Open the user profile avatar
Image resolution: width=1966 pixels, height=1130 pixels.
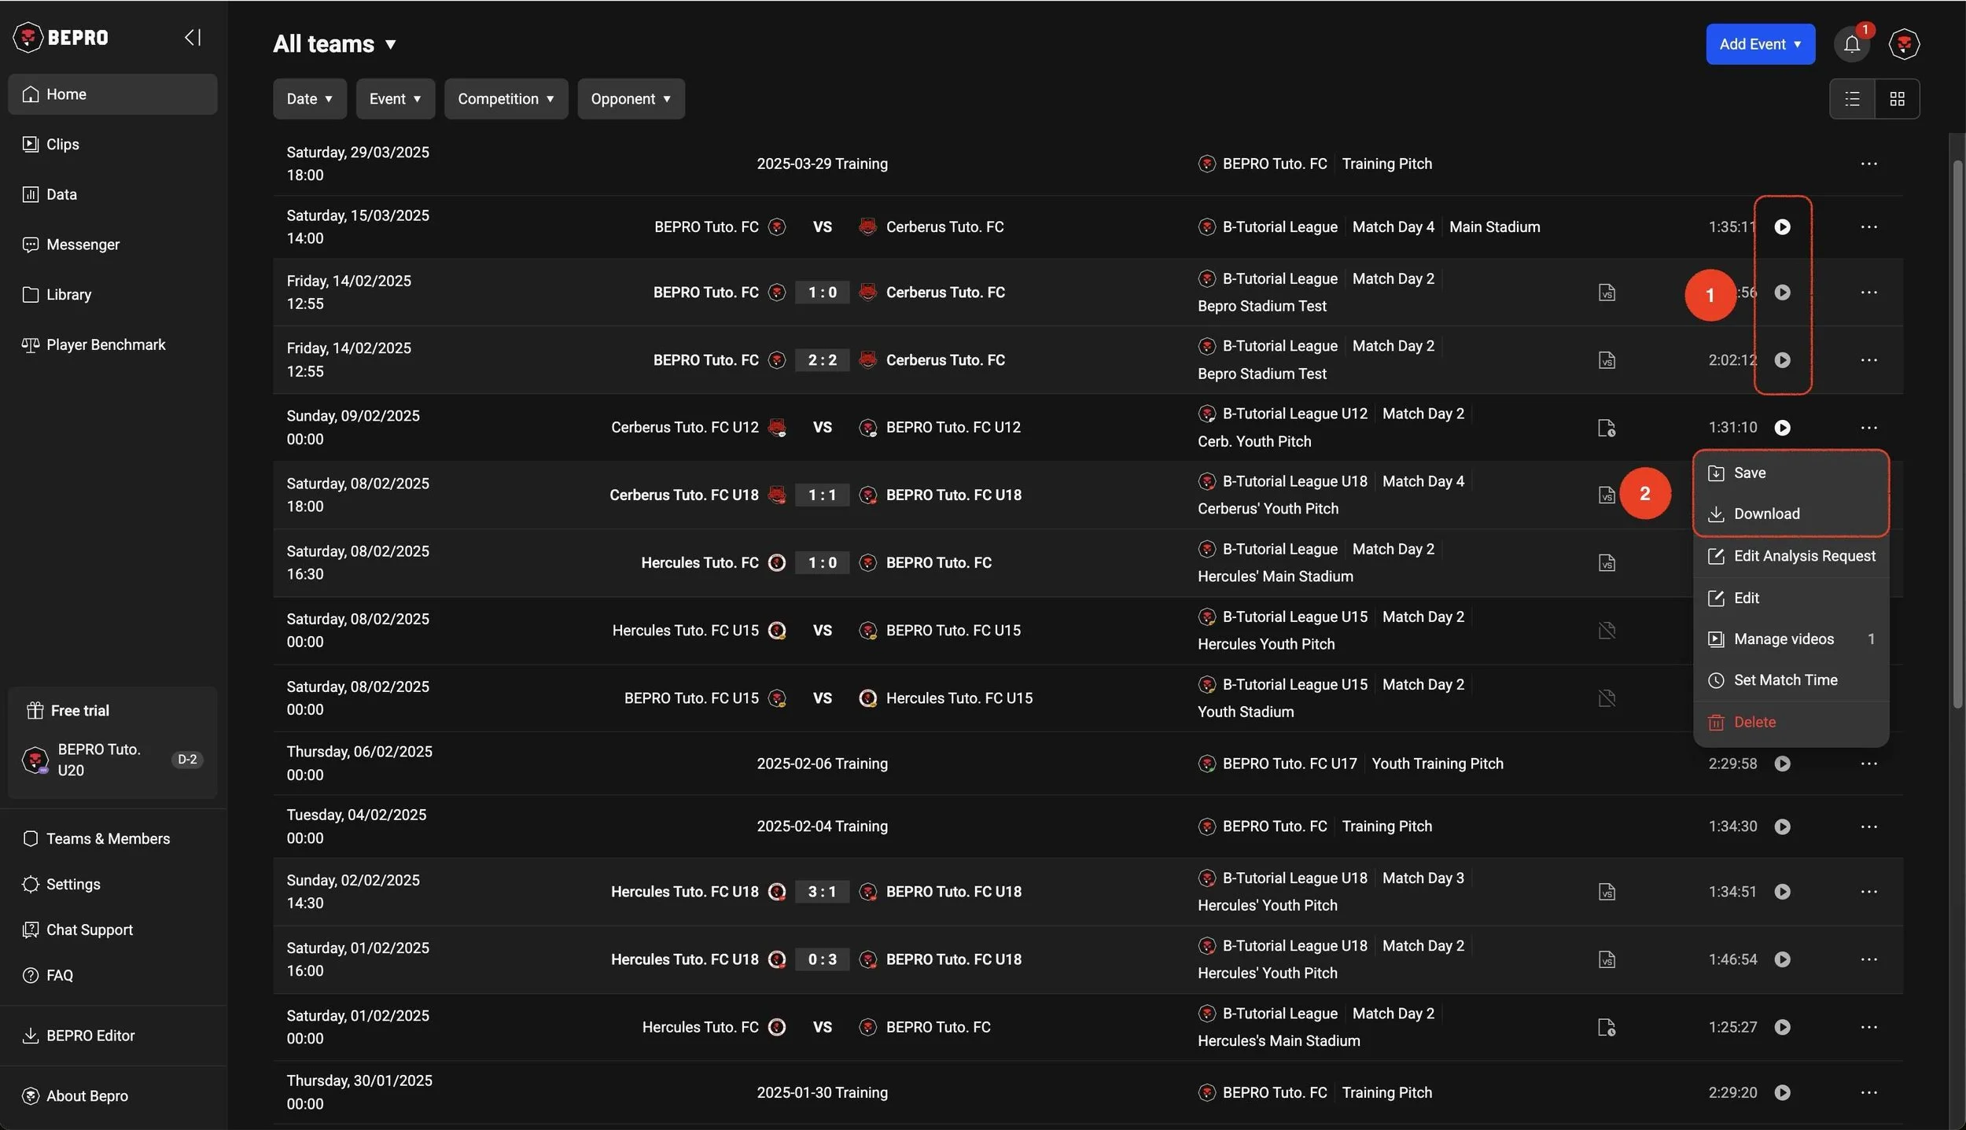pyautogui.click(x=1904, y=44)
